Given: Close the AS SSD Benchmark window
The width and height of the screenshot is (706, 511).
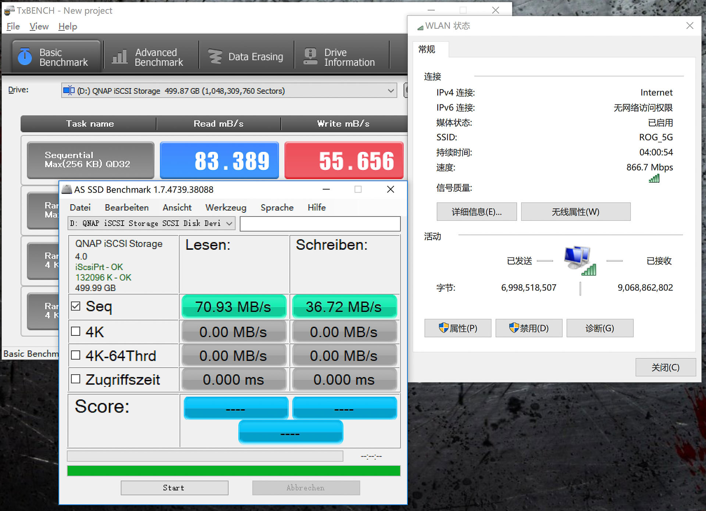Looking at the screenshot, I should [391, 190].
